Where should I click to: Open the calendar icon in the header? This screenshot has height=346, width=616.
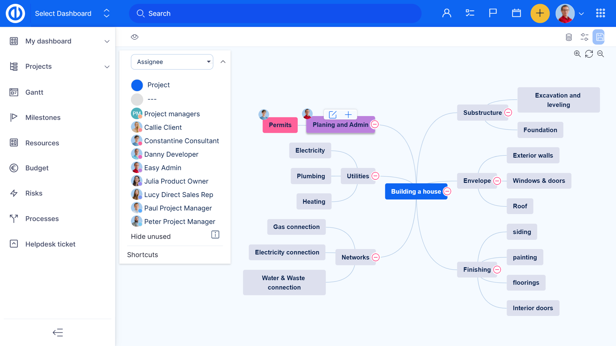tap(516, 13)
